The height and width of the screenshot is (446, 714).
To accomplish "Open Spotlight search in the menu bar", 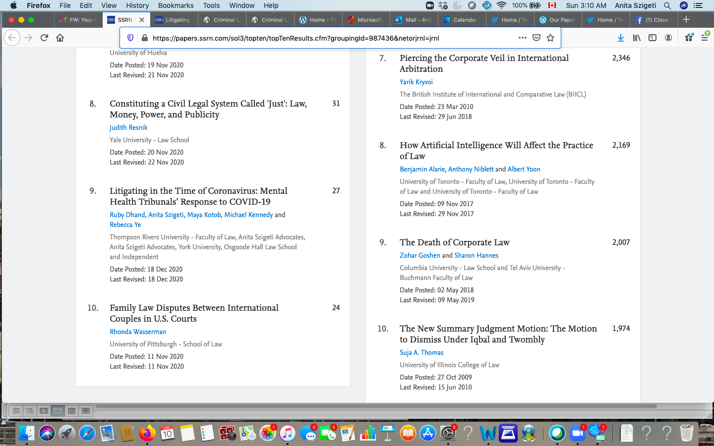I will [667, 5].
